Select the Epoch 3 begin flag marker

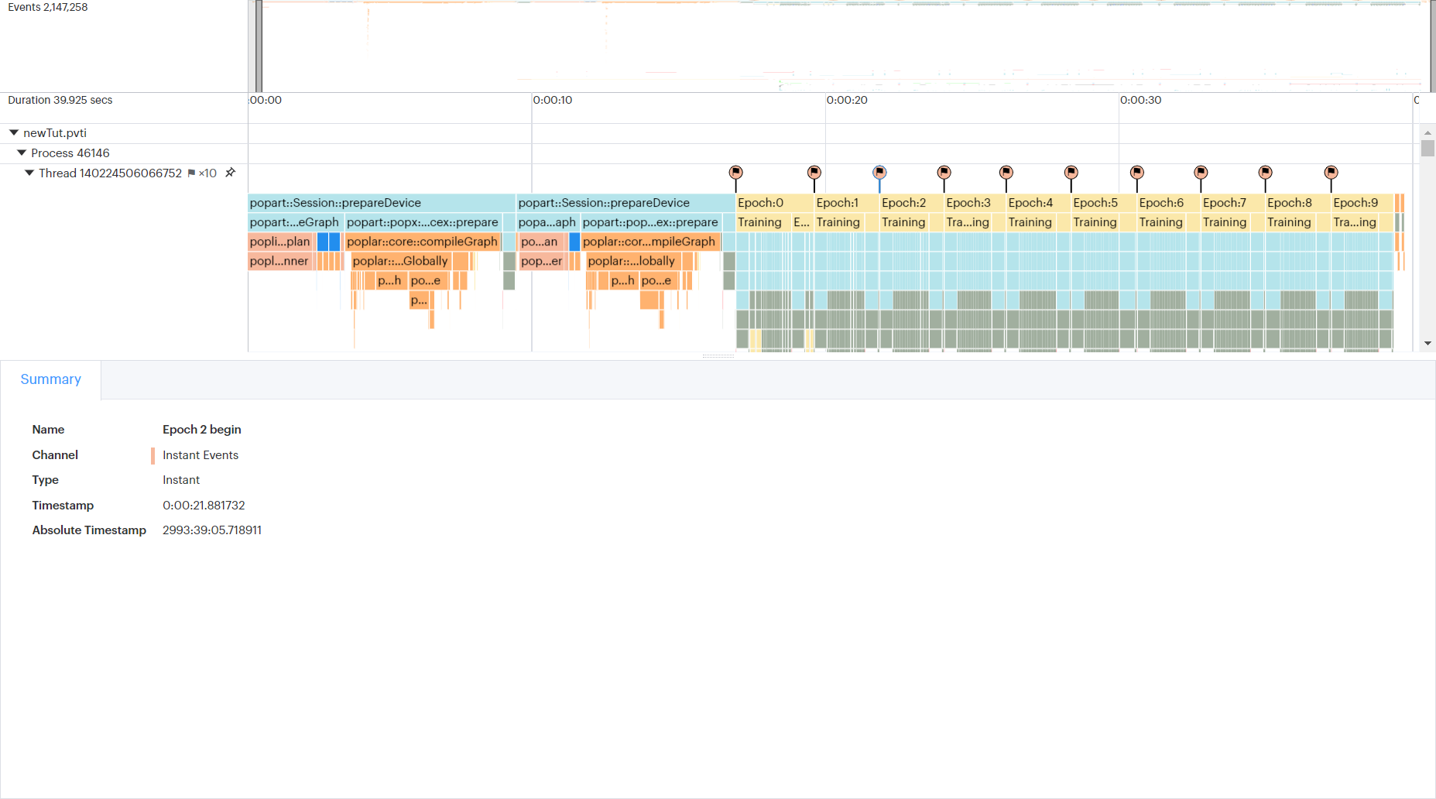pos(944,172)
